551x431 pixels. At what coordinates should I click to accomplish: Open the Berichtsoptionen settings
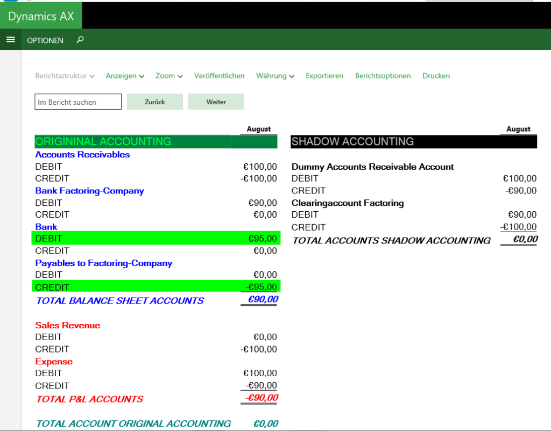click(383, 76)
